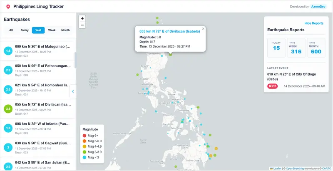333x171 pixels.
Task: Click the red location pin logo
Action: 8,7
